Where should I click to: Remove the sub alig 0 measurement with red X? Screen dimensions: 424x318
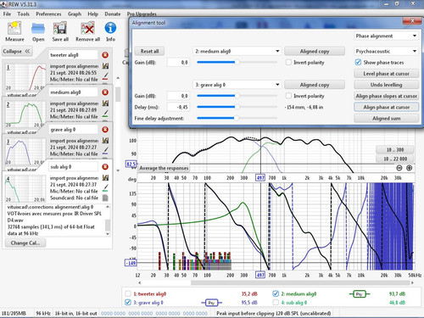(105, 167)
